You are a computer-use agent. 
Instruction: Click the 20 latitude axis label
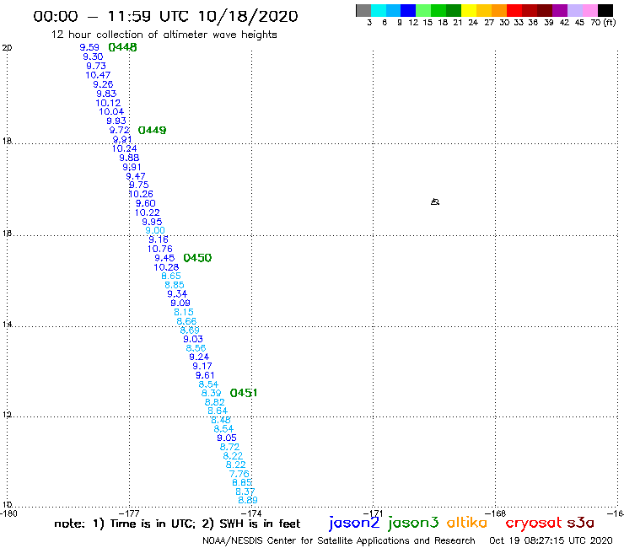click(x=7, y=48)
